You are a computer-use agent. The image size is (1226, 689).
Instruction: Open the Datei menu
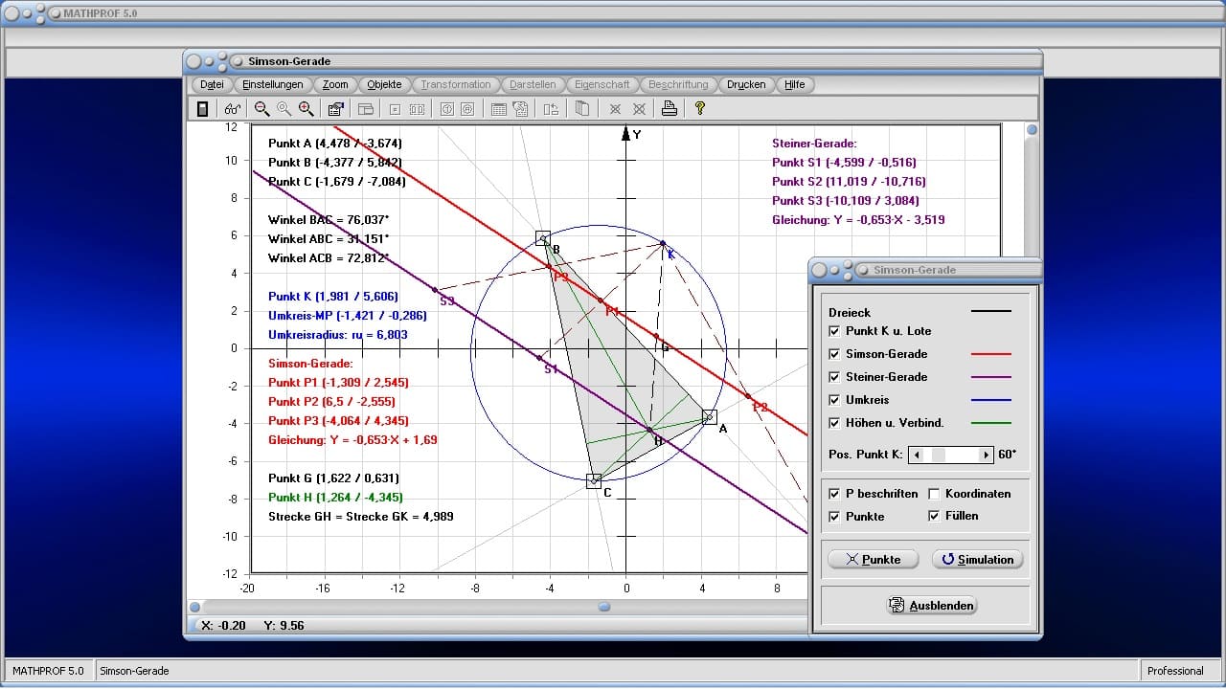[x=212, y=84]
